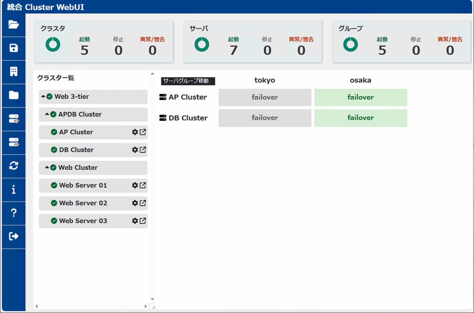This screenshot has width=474, height=313.
Task: Open settings gear for AP Cluster
Action: pyautogui.click(x=135, y=132)
